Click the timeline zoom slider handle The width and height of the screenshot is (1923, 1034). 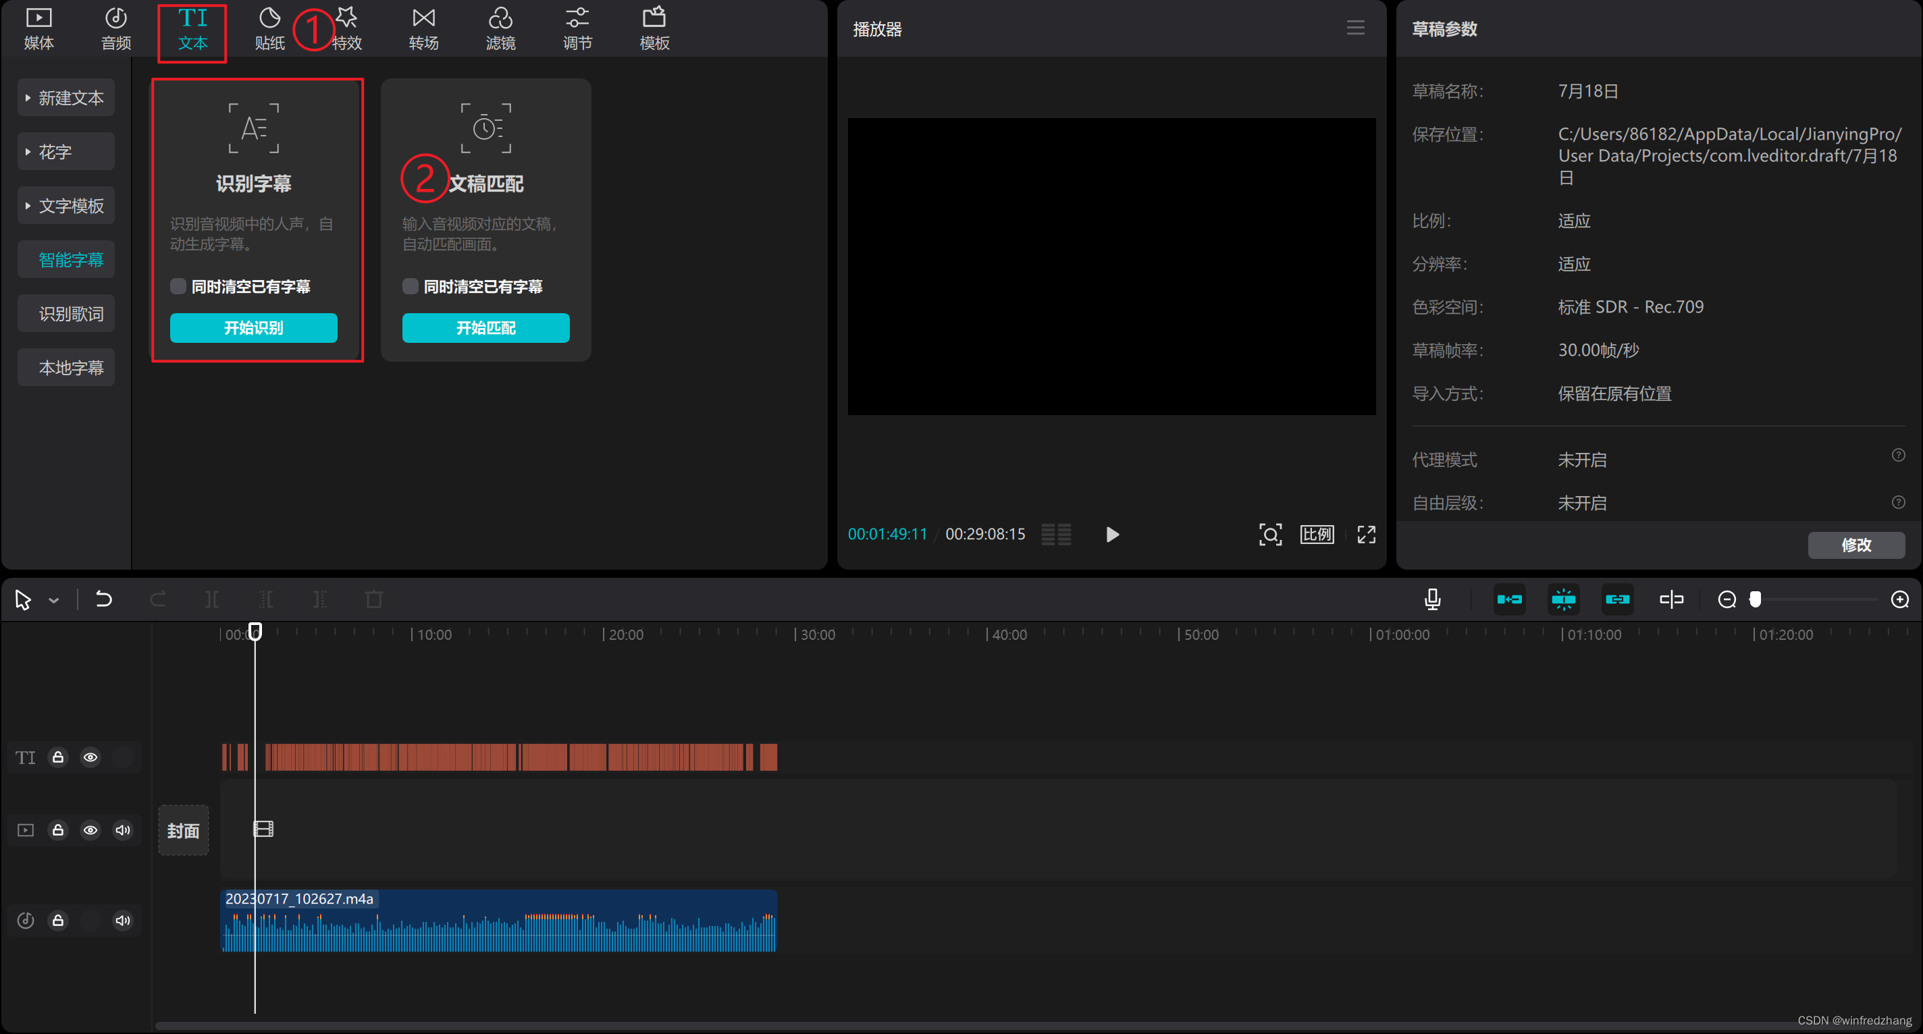1755,599
